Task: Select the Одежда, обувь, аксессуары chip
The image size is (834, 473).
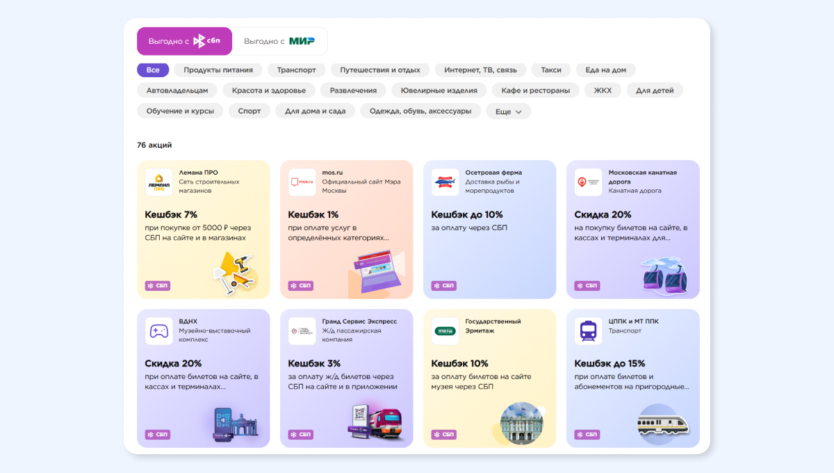Action: [420, 111]
